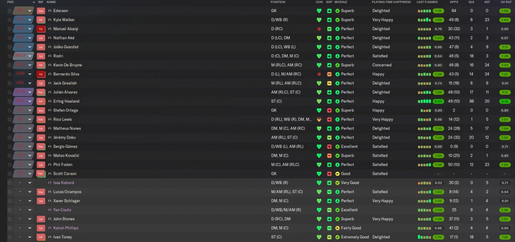The image size is (515, 242).
Task: Tick the selection checkbox beside Ederson
Action: (10, 11)
